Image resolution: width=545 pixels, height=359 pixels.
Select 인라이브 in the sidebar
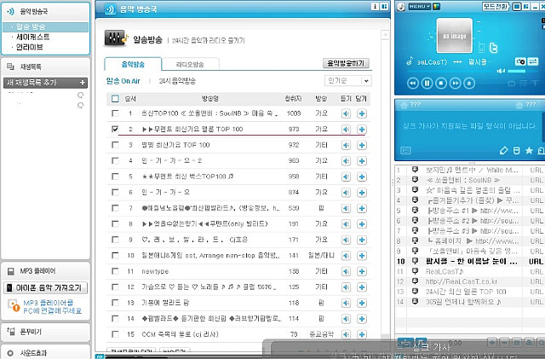click(x=30, y=47)
